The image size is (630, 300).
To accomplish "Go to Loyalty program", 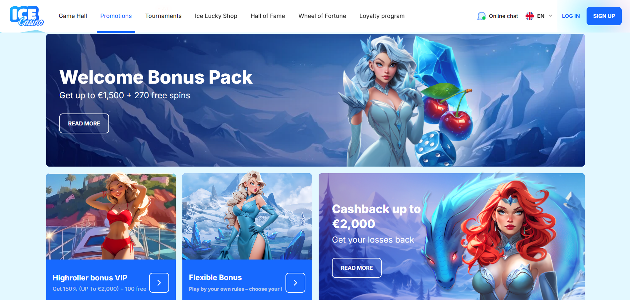I will (382, 16).
